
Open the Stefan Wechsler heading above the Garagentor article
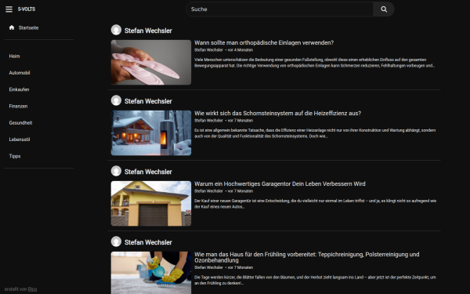point(148,172)
